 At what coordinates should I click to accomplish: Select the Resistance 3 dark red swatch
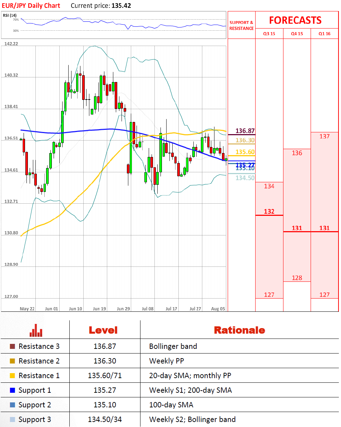[x=13, y=346]
